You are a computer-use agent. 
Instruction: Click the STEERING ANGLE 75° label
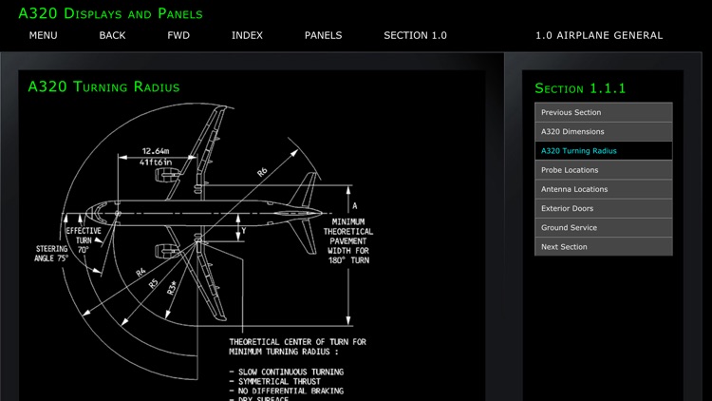pos(51,254)
